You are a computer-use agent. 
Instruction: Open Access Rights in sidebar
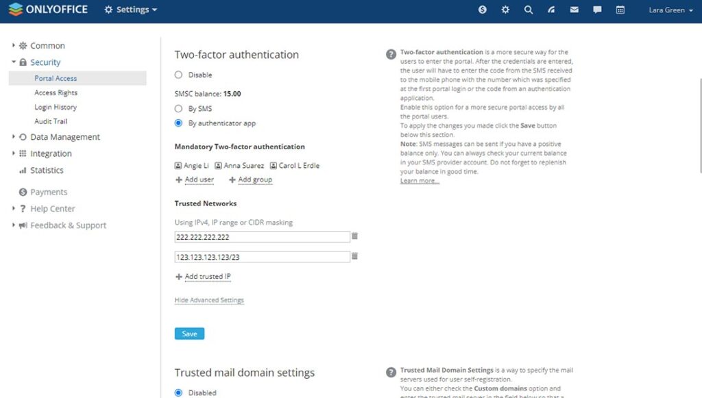(56, 92)
